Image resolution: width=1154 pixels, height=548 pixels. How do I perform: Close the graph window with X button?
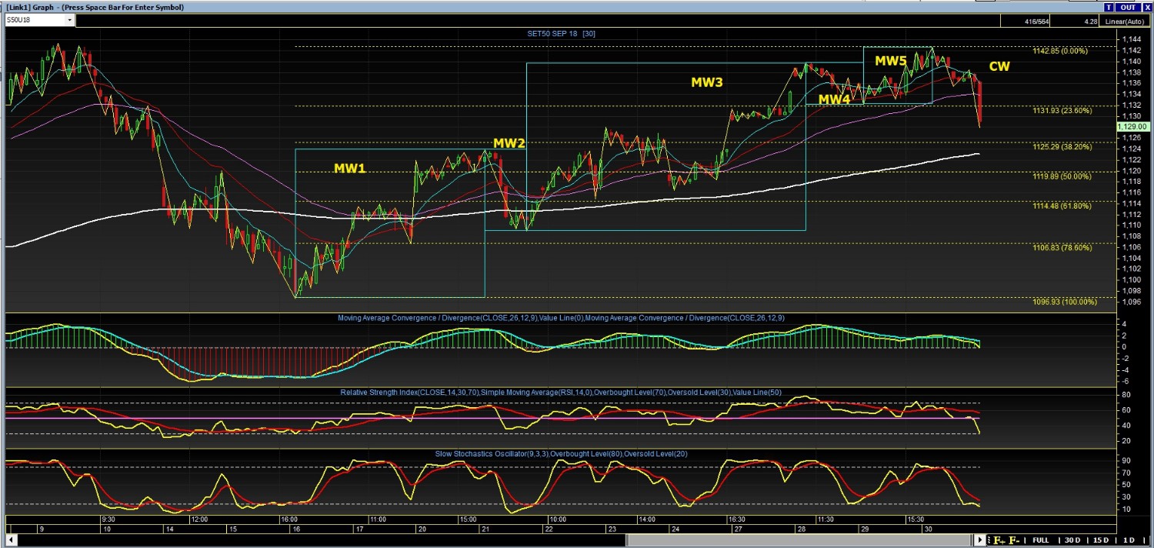coord(1146,7)
